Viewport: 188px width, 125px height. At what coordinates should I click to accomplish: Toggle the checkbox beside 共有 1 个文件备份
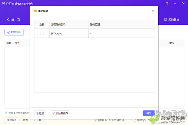coord(6,113)
